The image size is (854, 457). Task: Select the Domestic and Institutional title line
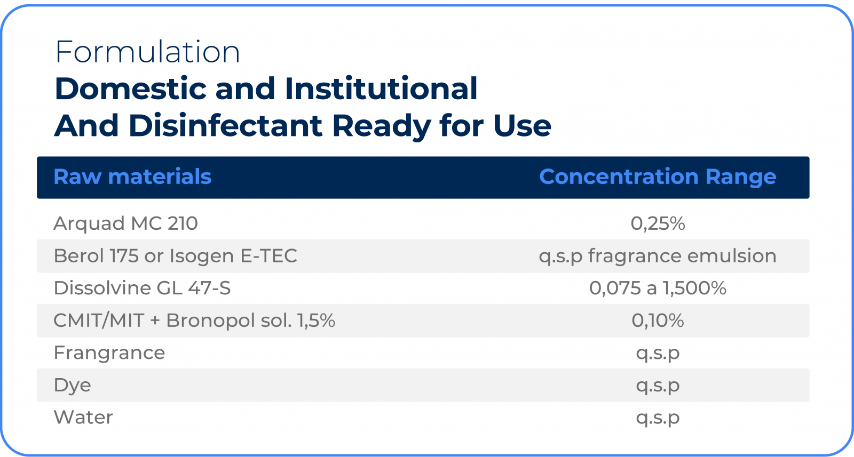click(266, 89)
